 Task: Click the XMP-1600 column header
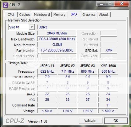(108, 66)
